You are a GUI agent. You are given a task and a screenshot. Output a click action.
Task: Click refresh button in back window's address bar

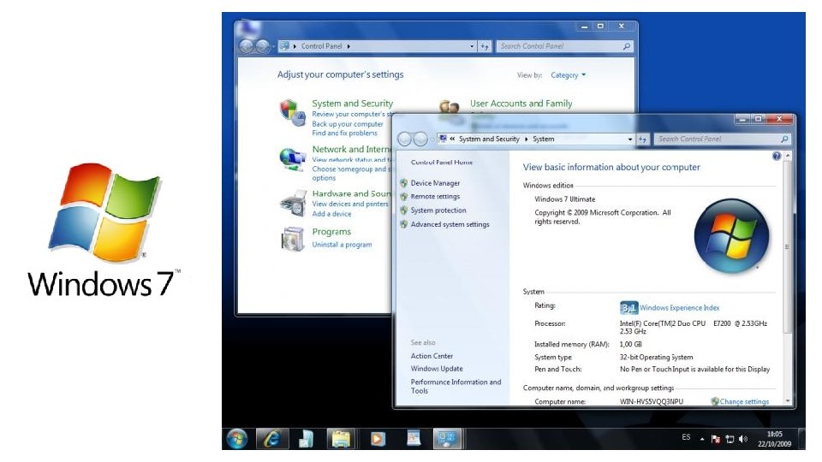[x=485, y=46]
